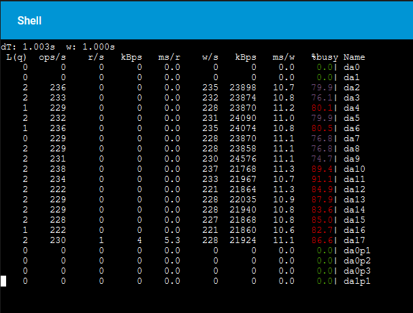Click the 79.9 busy value for da2
Screen dimensions: 413x313
click(322, 88)
